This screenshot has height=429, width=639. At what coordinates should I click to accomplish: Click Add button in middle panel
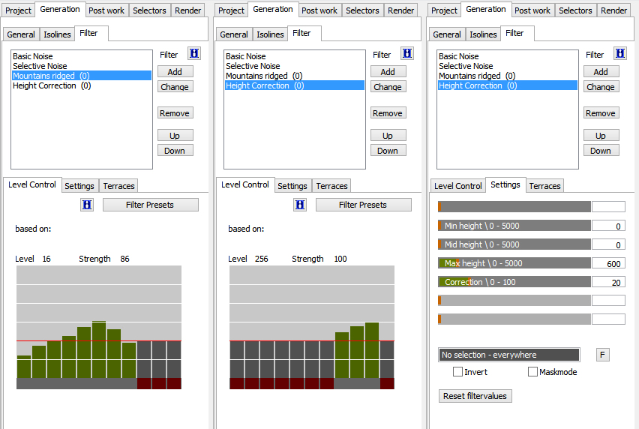point(388,72)
